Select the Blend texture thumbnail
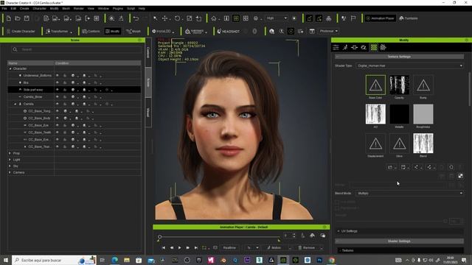Viewport: 472px width, 265px height. coord(423,144)
